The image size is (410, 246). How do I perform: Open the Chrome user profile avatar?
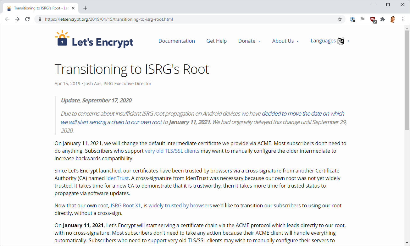pyautogui.click(x=393, y=19)
